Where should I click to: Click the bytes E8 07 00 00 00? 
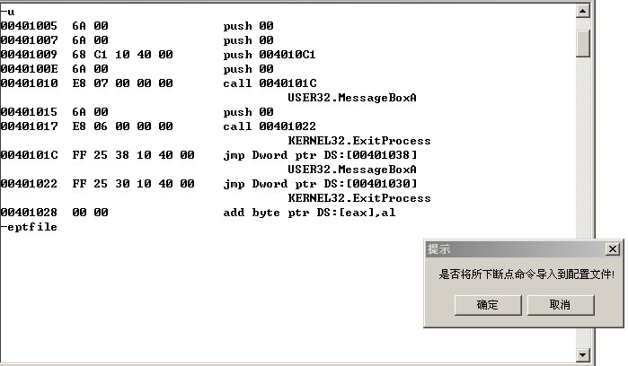click(122, 83)
